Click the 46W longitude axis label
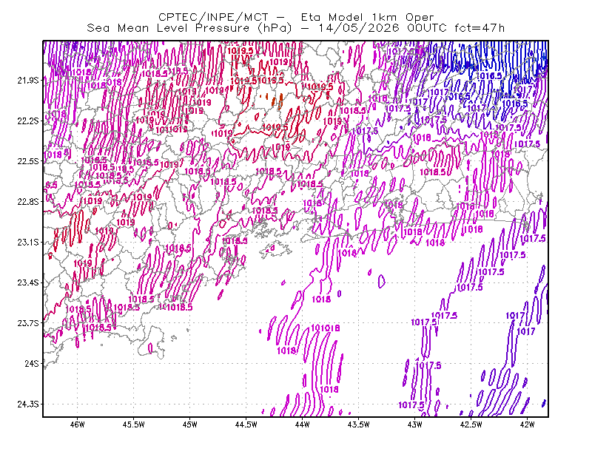 [x=78, y=424]
